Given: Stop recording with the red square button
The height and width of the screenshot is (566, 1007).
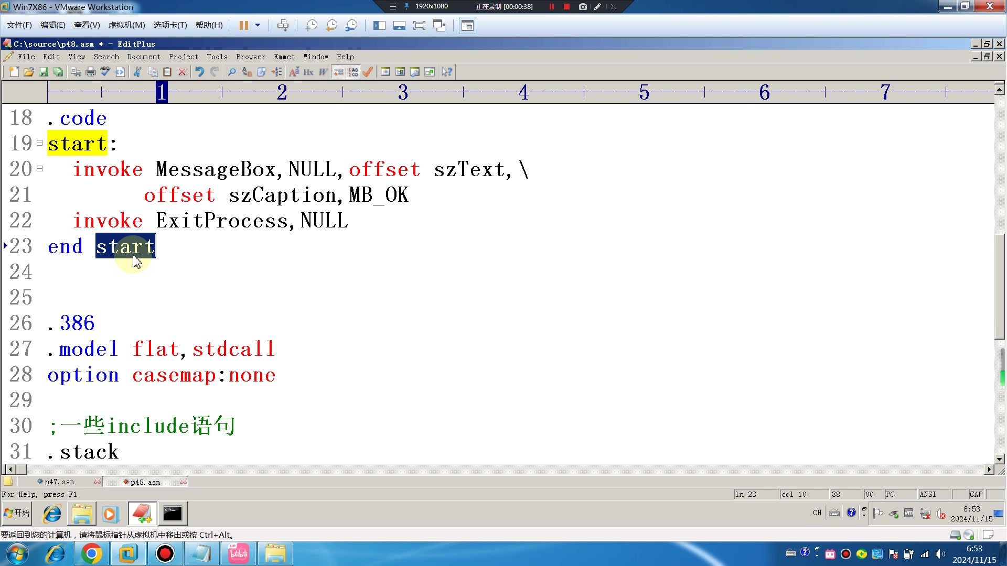Looking at the screenshot, I should (566, 7).
